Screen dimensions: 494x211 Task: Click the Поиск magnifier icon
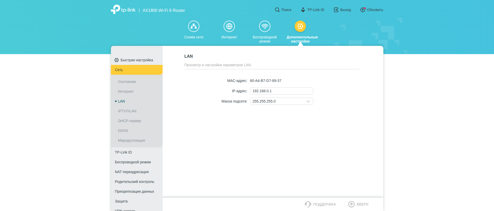click(277, 10)
